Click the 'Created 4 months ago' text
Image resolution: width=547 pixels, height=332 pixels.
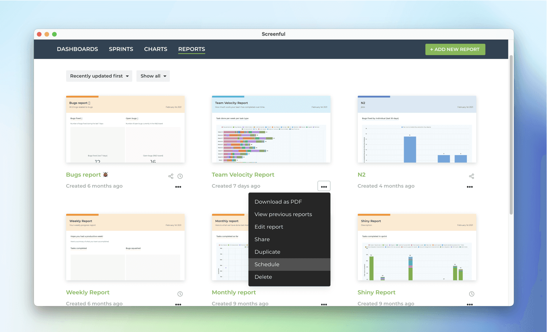tap(386, 186)
